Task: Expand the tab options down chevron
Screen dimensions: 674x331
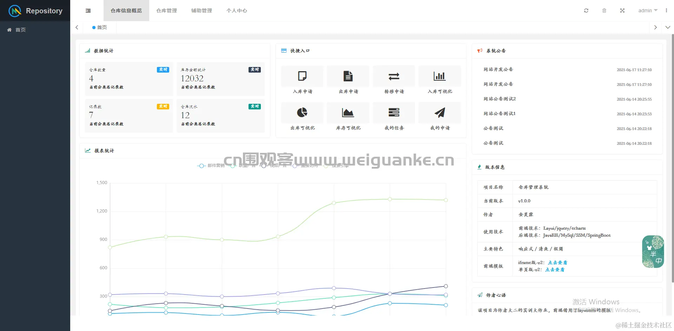Action: [x=668, y=27]
